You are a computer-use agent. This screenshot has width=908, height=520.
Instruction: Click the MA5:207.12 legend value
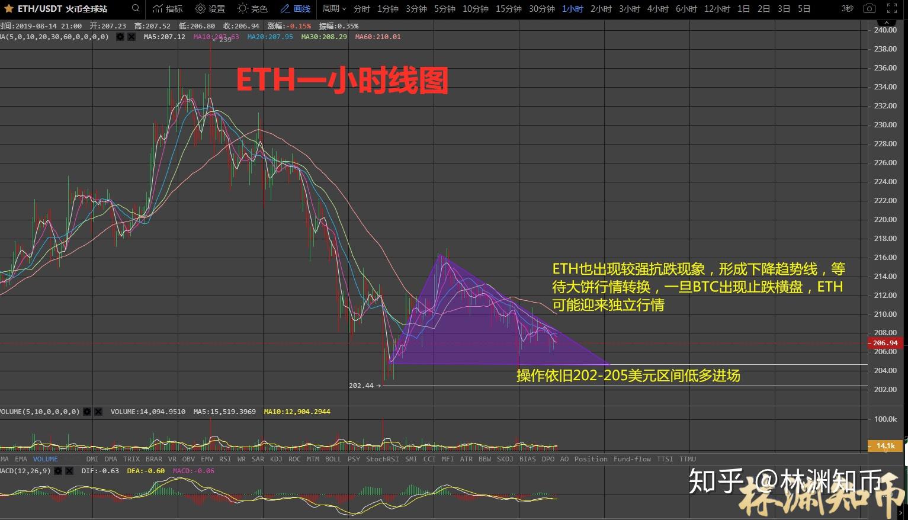click(x=164, y=37)
